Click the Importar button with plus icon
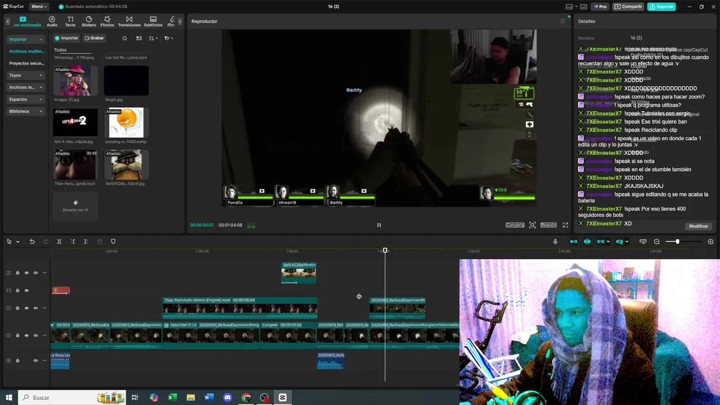 click(66, 38)
